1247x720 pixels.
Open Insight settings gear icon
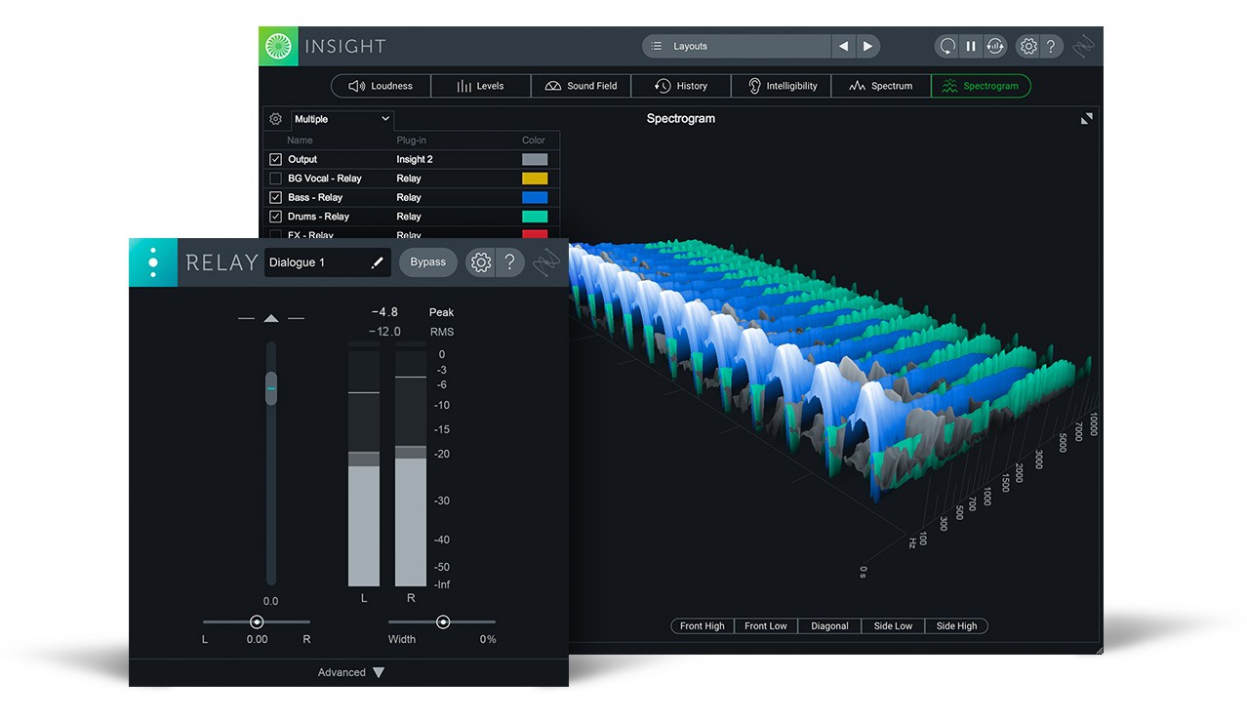pyautogui.click(x=1027, y=46)
